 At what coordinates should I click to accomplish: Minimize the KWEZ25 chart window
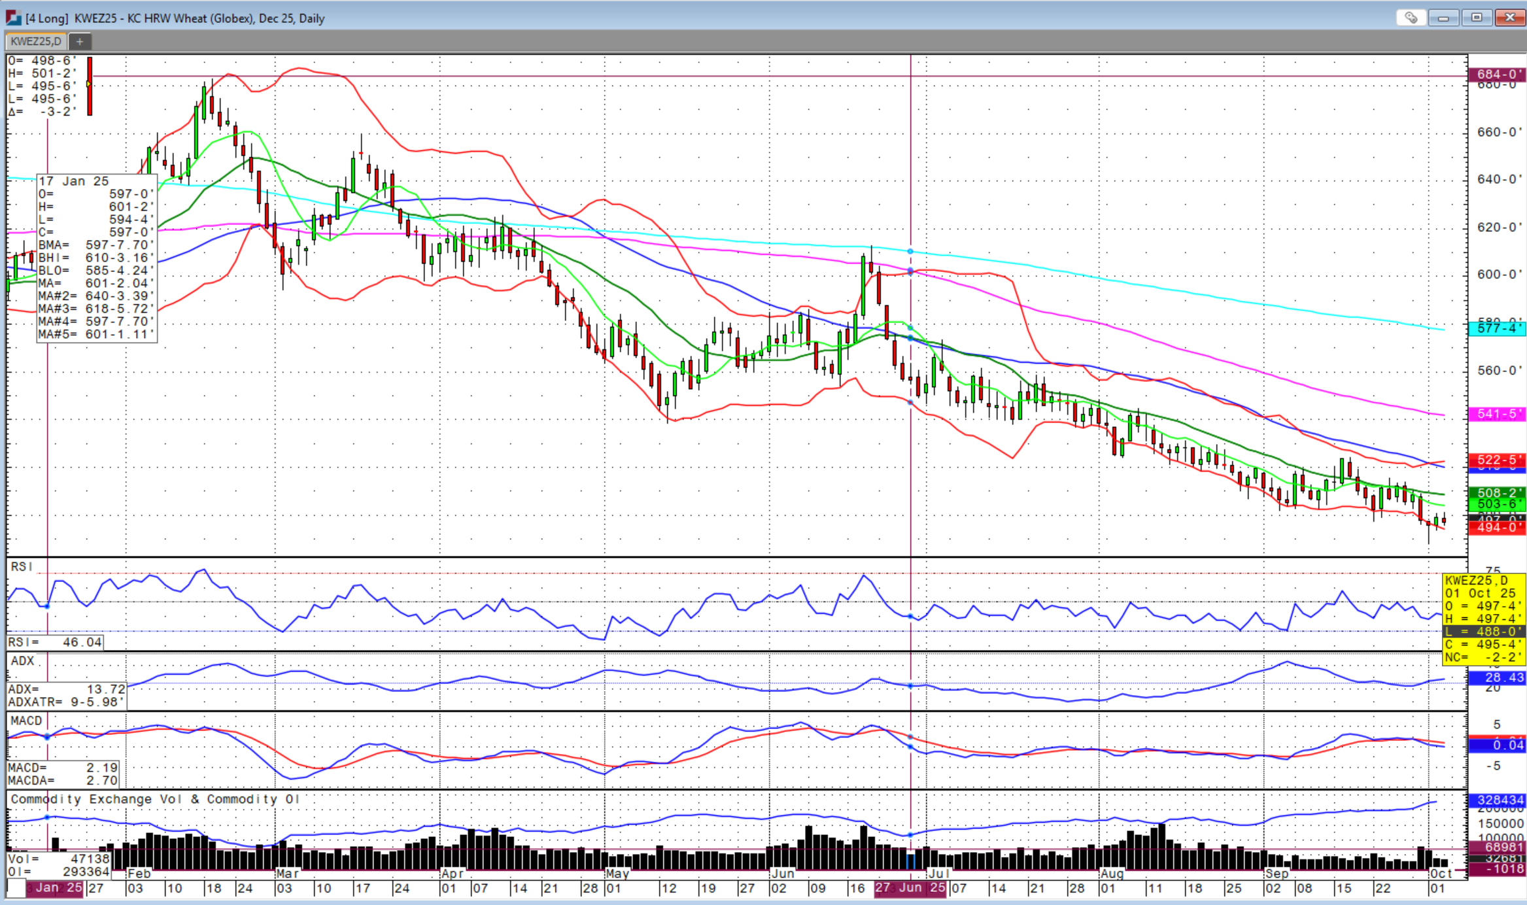1443,18
